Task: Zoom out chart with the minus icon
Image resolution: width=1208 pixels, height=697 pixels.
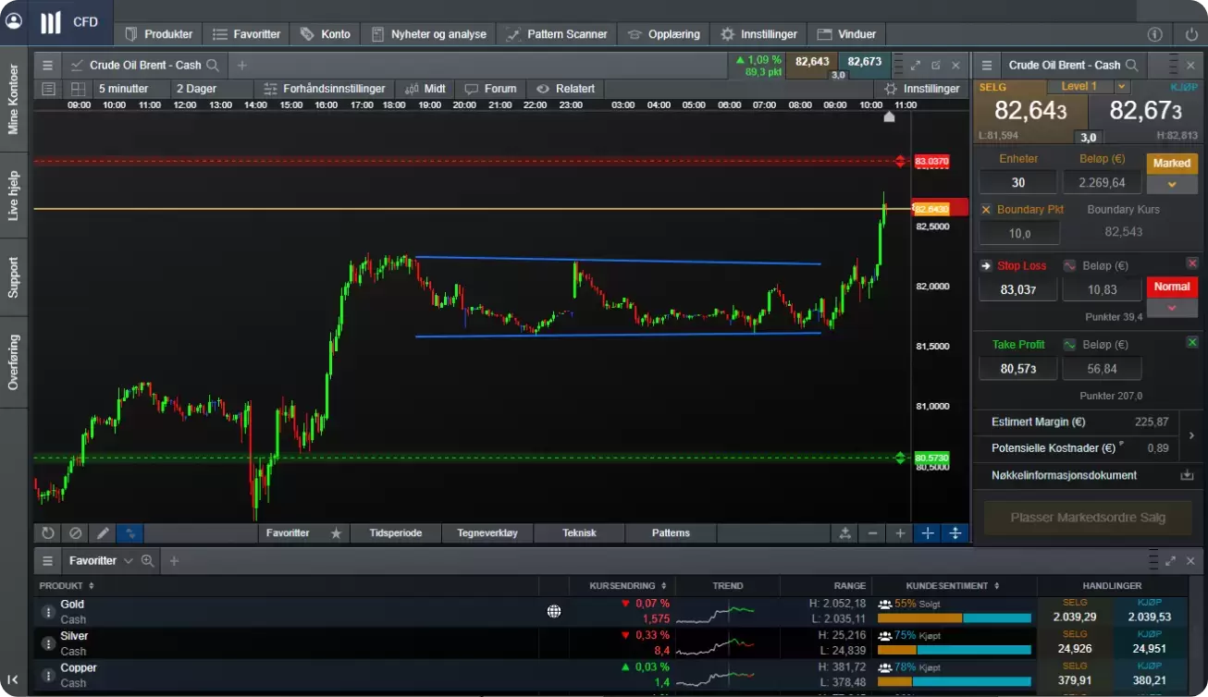Action: (x=872, y=533)
